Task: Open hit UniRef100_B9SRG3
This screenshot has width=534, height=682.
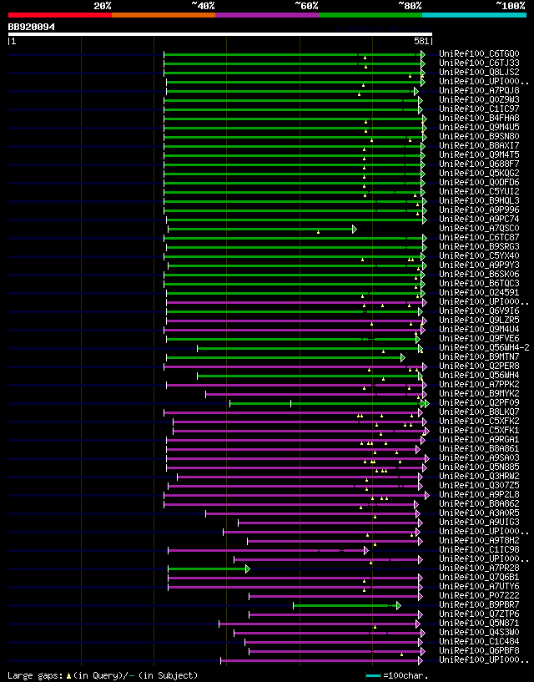Action: 479,246
